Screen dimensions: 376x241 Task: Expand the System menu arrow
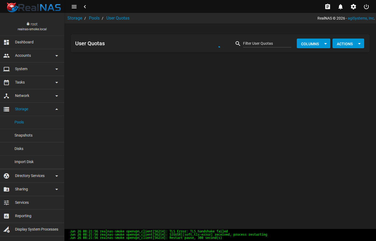(57, 69)
